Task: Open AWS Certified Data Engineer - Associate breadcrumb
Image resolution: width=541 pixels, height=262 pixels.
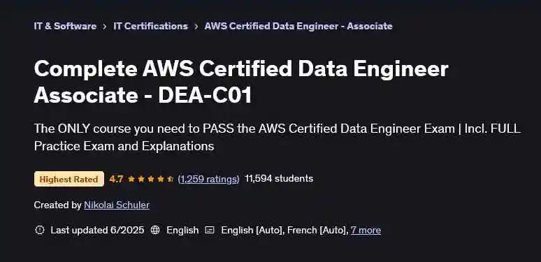Action: click(x=298, y=27)
